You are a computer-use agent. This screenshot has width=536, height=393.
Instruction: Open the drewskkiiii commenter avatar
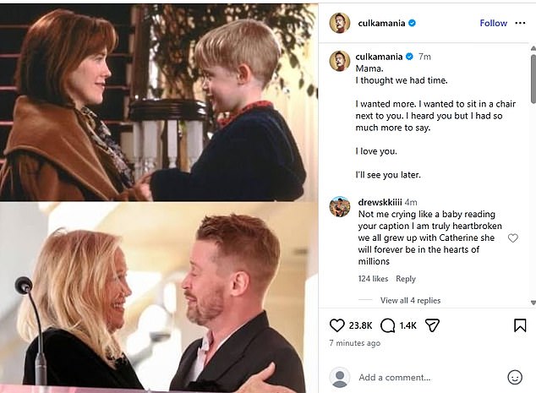pos(340,207)
